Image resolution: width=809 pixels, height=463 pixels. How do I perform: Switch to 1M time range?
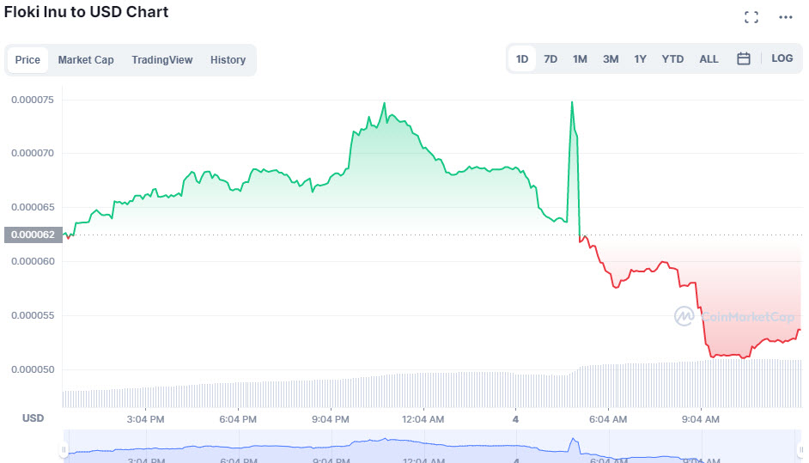point(580,59)
